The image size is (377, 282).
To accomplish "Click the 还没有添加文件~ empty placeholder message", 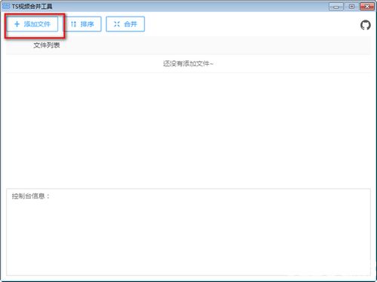I will 188,64.
